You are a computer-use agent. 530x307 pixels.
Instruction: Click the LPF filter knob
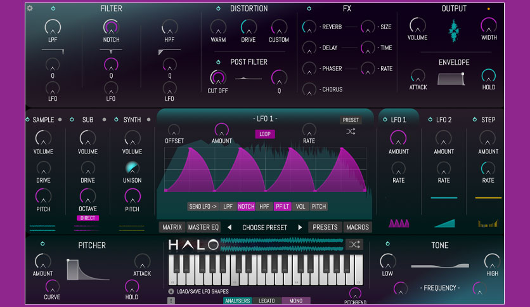tap(53, 27)
